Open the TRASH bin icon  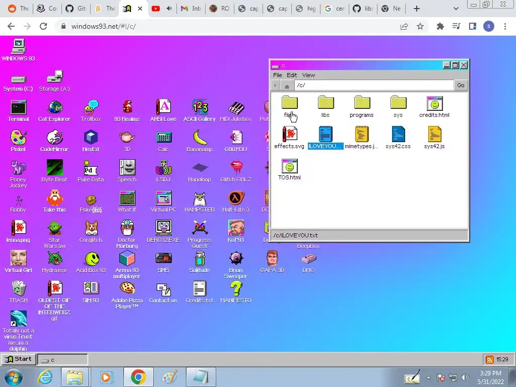(19, 292)
